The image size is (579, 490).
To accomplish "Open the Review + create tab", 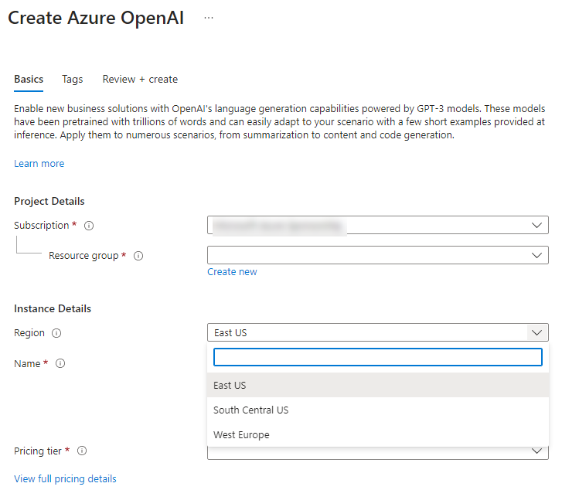I will coord(140,80).
